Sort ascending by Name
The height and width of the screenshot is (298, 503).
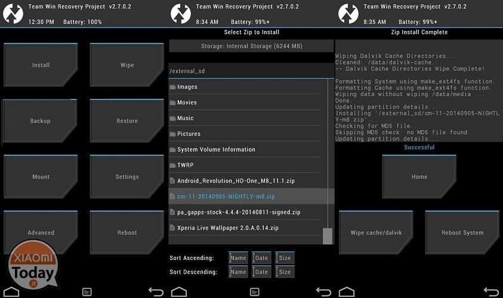(x=238, y=258)
